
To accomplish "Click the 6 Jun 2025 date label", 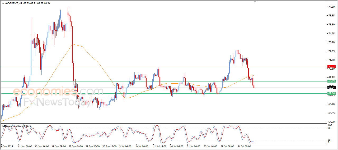I will coord(7,146).
